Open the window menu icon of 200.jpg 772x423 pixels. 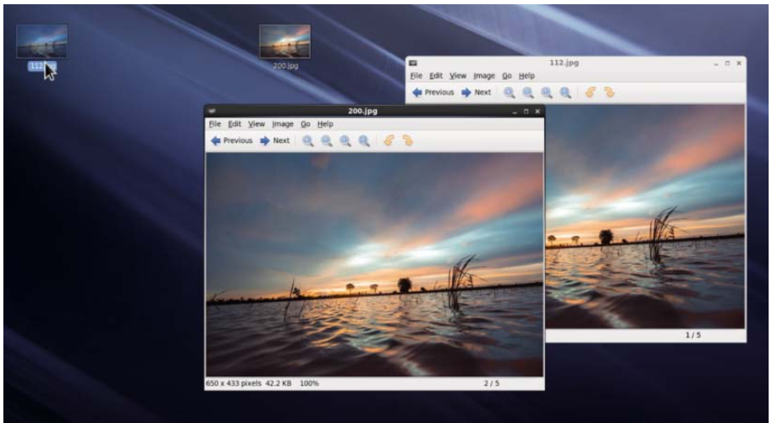(212, 111)
